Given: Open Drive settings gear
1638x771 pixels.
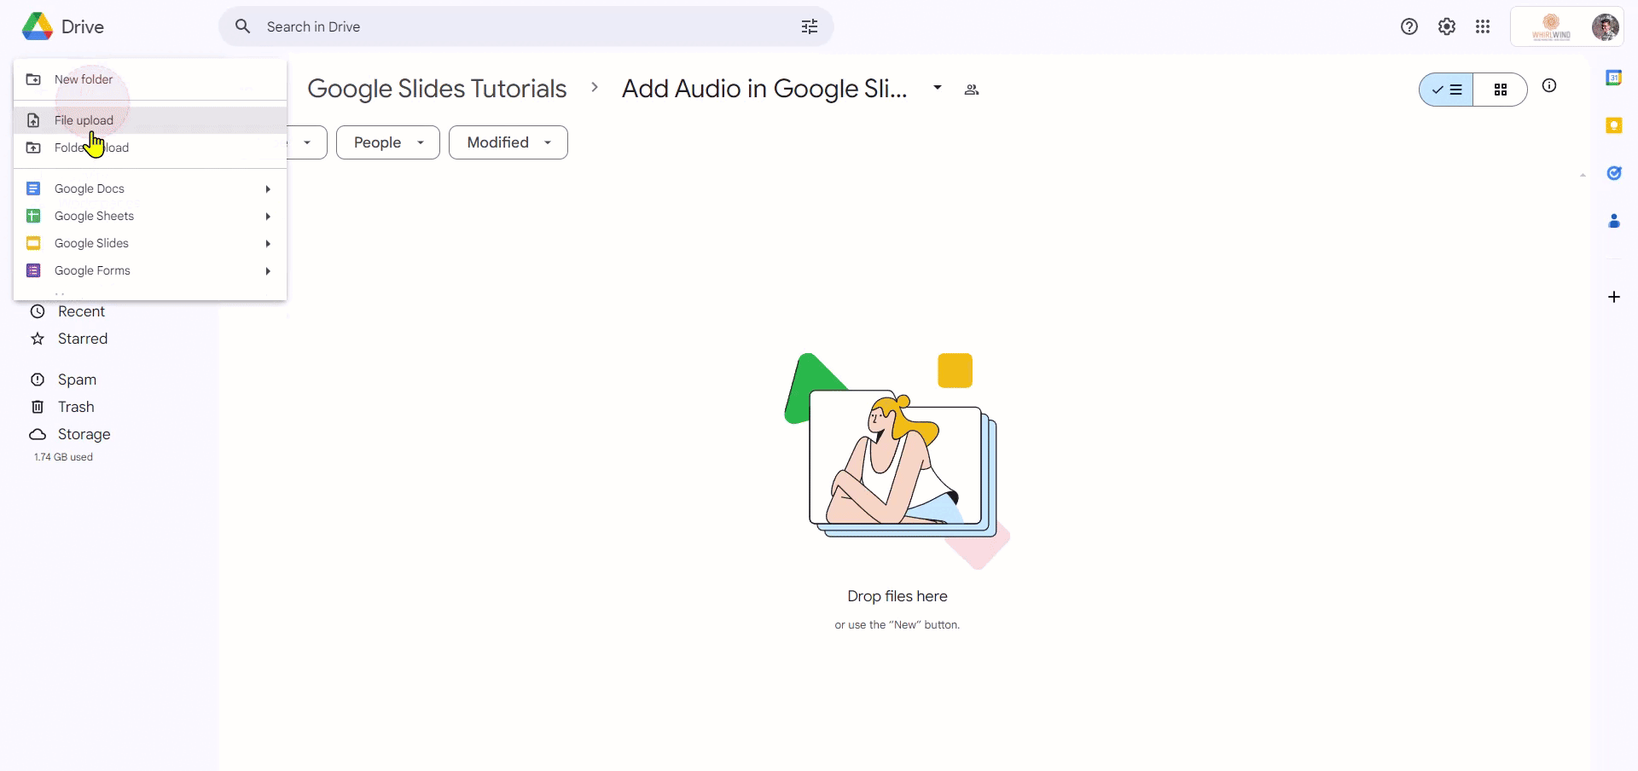Looking at the screenshot, I should coord(1446,26).
